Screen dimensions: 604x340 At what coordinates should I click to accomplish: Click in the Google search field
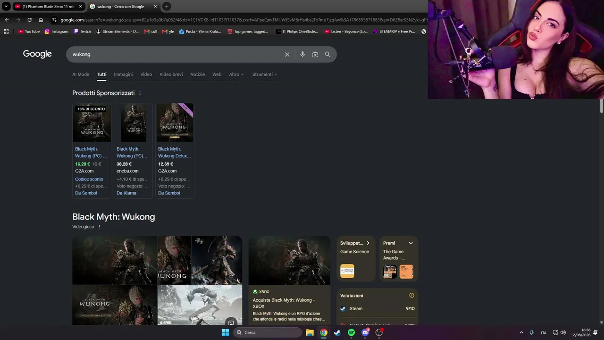click(177, 54)
